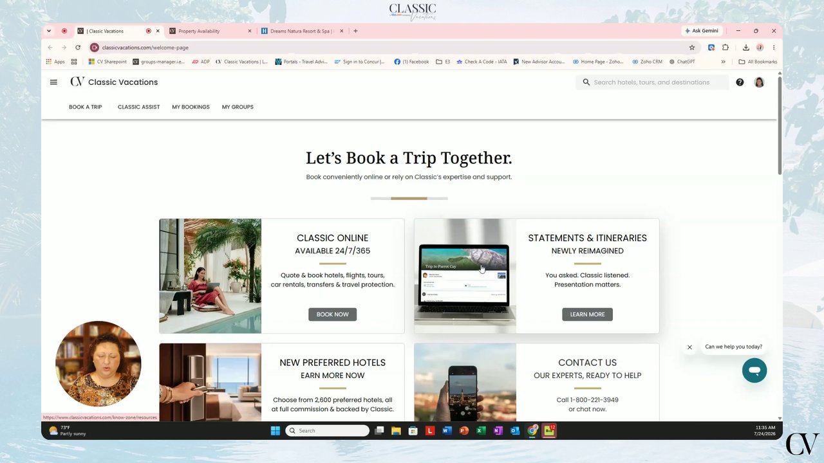Open the weather widget showing 73°F
824x463 pixels.
coord(68,431)
